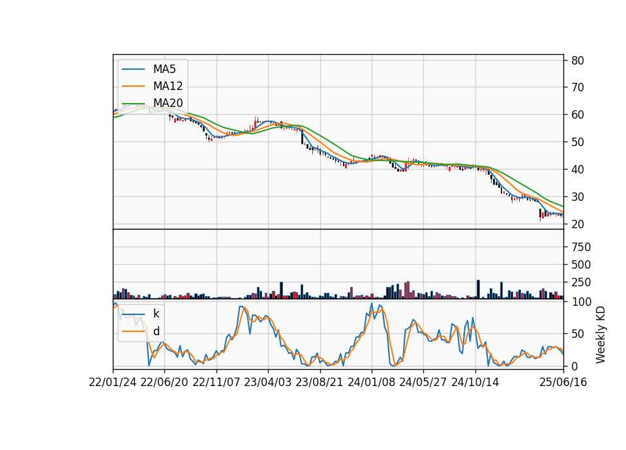Viewport: 626px width, 450px height.
Task: Click the KD axis label 0
Action: [x=574, y=366]
